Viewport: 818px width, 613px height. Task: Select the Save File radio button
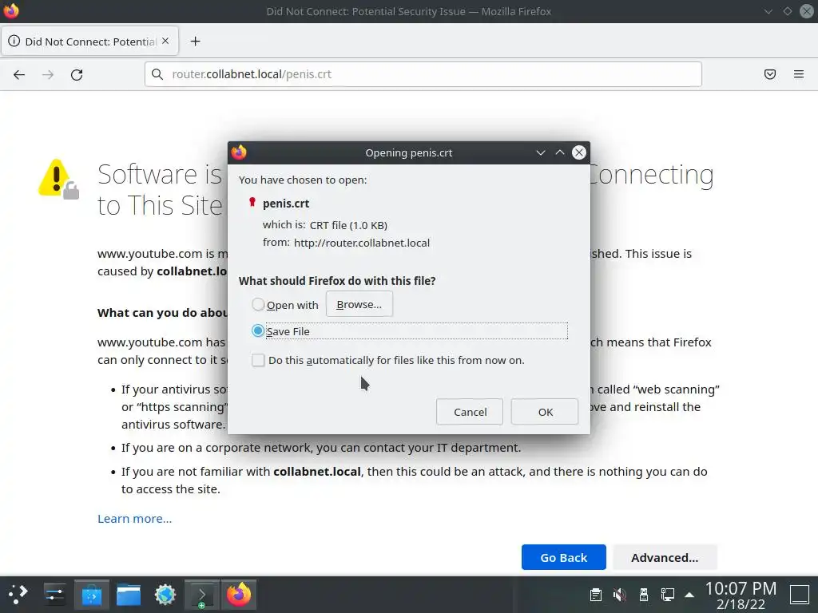coord(258,331)
